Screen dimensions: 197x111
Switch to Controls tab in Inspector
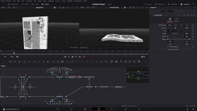pyautogui.click(x=170, y=20)
